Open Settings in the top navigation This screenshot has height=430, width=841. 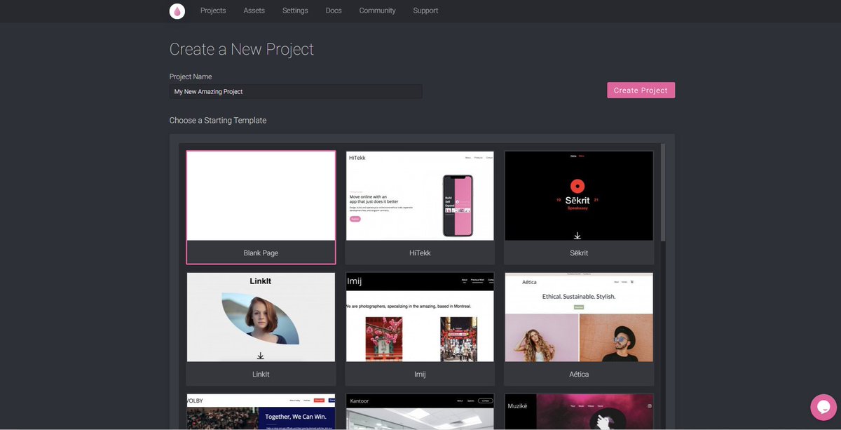pyautogui.click(x=295, y=11)
